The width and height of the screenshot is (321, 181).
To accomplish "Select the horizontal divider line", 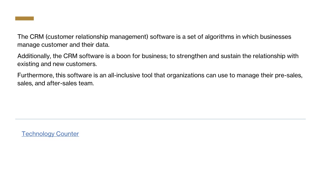I will (160, 119).
